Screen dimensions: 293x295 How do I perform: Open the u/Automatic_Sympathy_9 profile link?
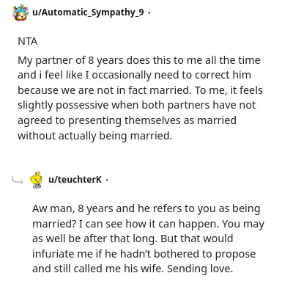[88, 12]
